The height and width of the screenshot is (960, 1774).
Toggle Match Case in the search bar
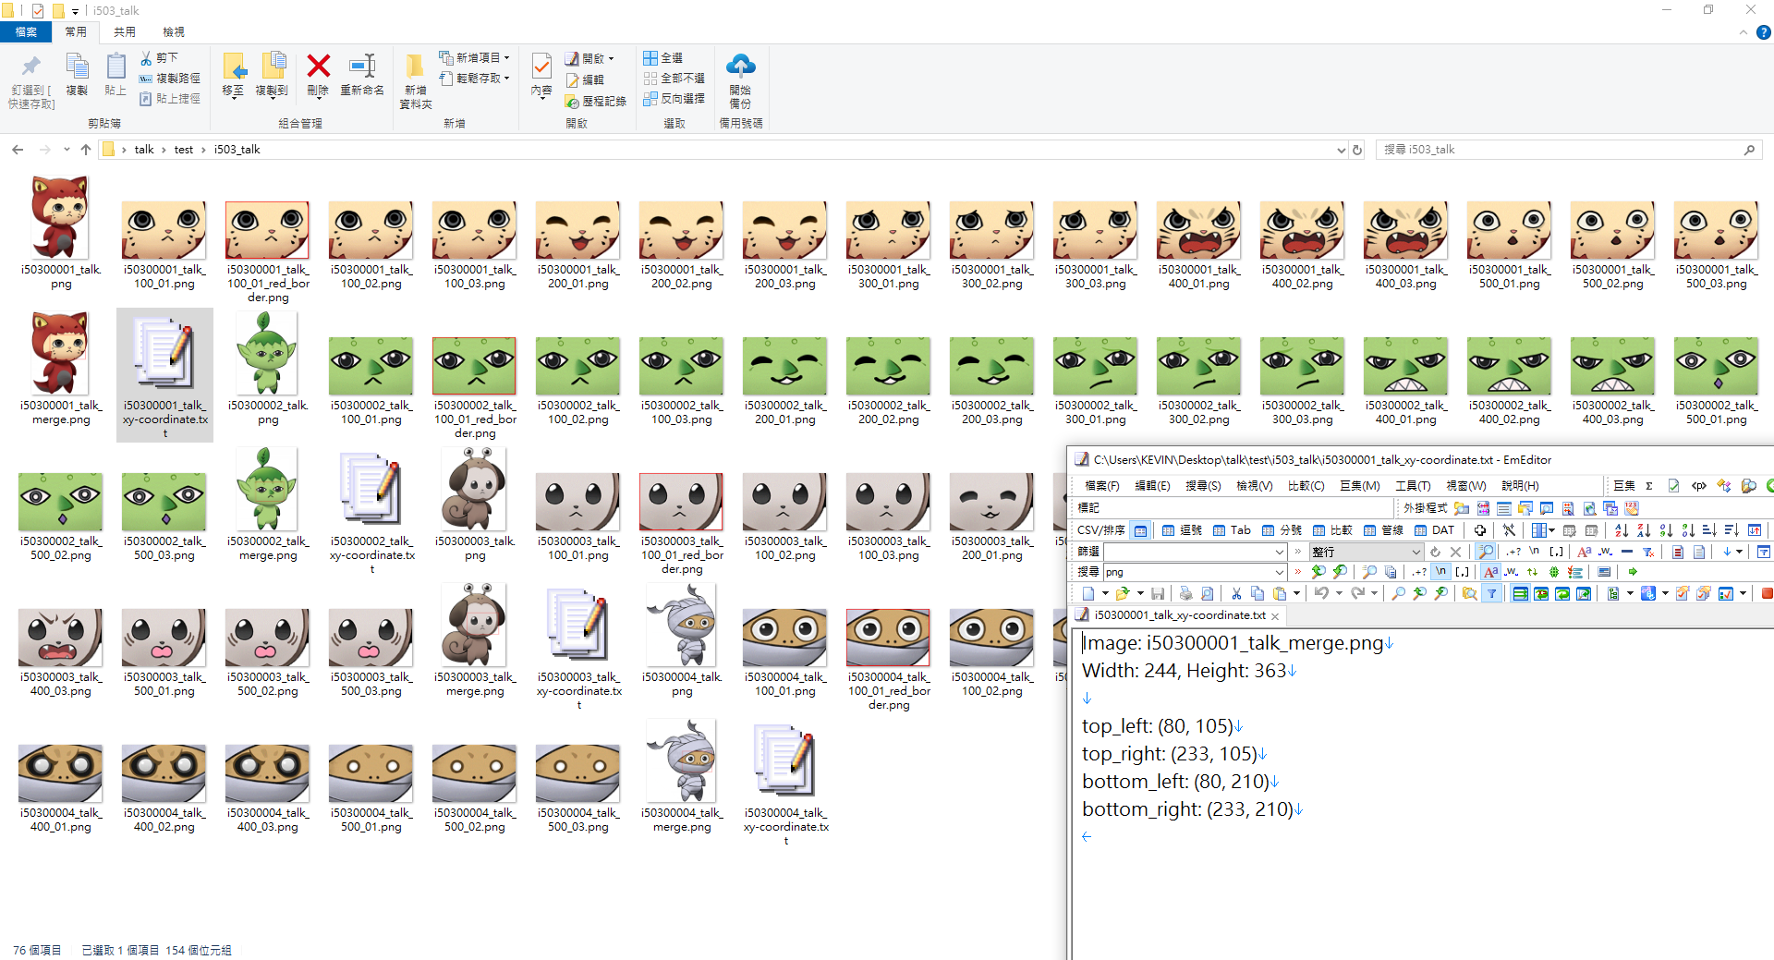[x=1490, y=572]
